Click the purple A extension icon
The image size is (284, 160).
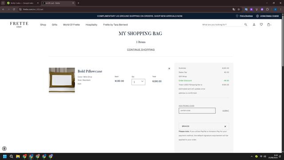coord(252,9)
